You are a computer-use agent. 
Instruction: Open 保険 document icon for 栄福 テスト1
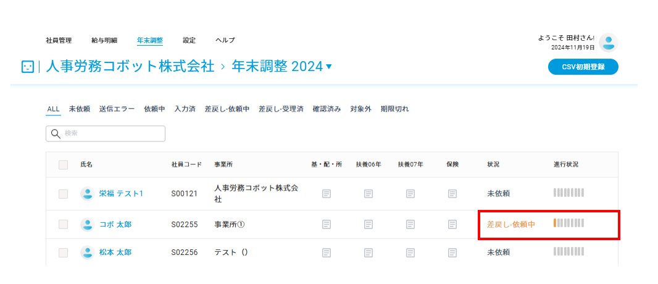coord(452,194)
